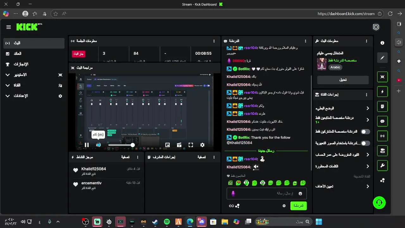Filter moderator actions with تصفية
405x228 pixels.
(202, 157)
